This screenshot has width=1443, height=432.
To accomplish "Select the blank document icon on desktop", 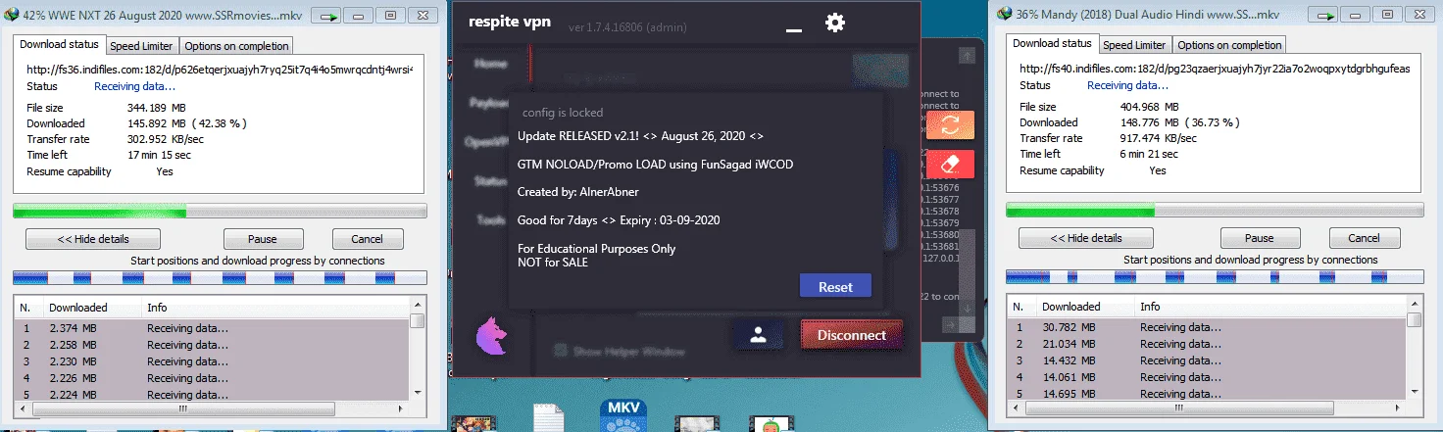I will coord(547,418).
